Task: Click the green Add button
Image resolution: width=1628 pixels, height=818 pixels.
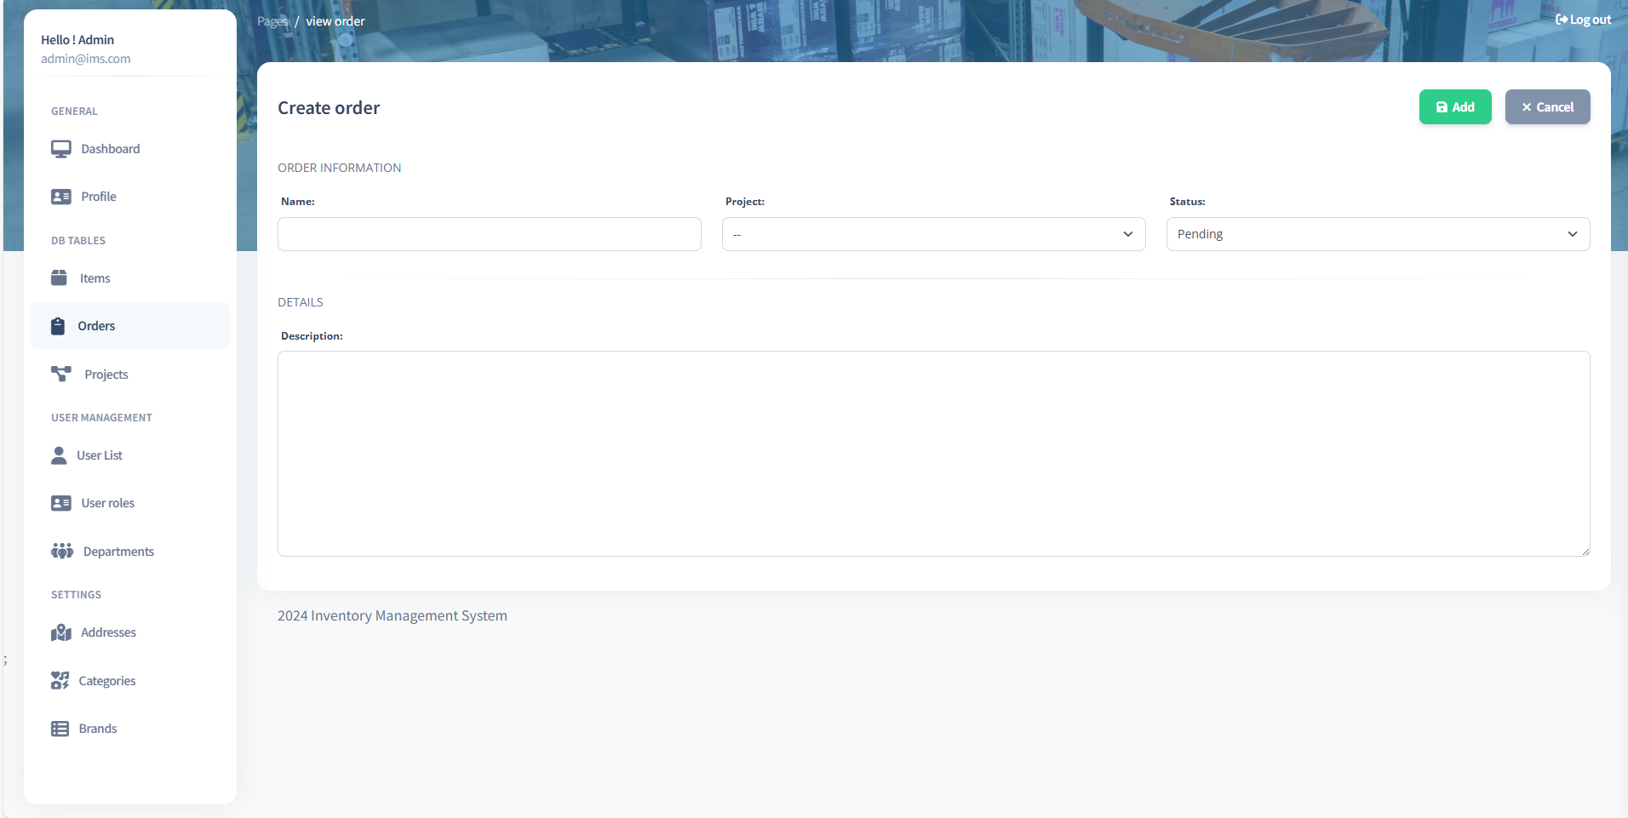Action: tap(1454, 107)
